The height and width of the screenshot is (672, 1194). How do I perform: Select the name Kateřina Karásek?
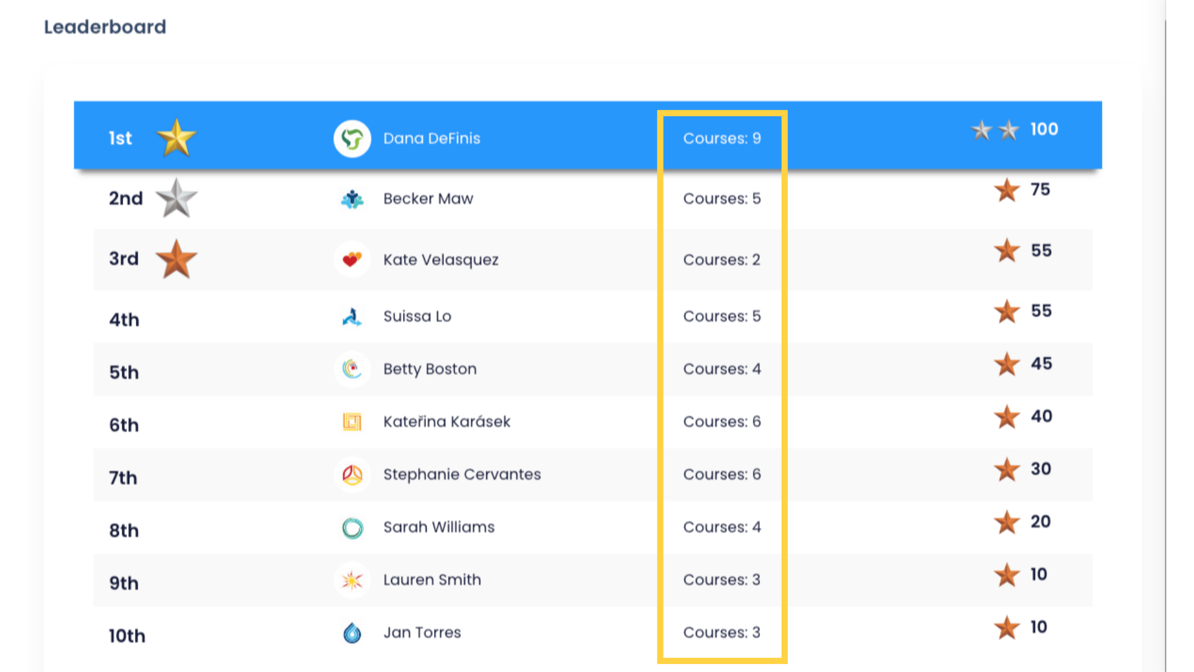[x=447, y=421]
